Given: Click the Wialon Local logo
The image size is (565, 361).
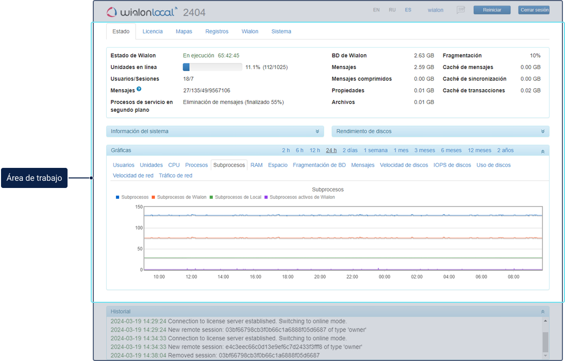Looking at the screenshot, I should (x=141, y=12).
